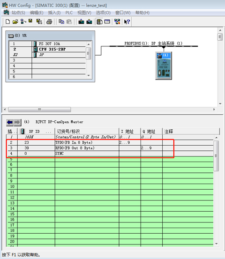Open the 视图(V) menu
The width and height of the screenshot is (225, 259).
(84, 13)
